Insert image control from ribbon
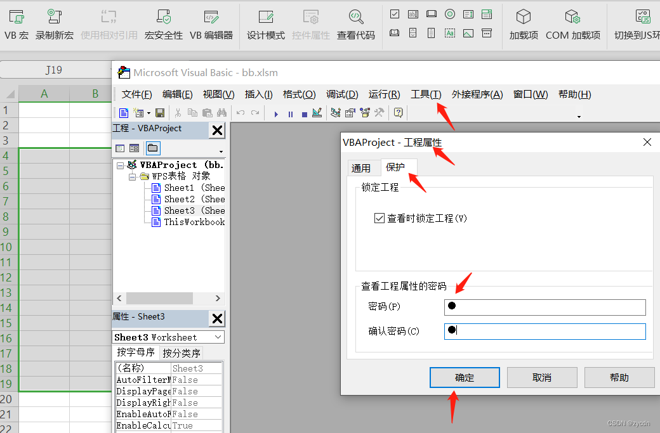The width and height of the screenshot is (660, 433). [x=468, y=33]
